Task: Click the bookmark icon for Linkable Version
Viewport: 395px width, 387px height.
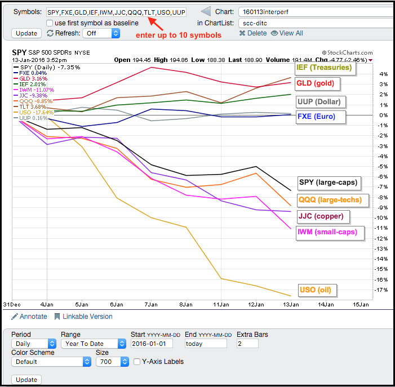Action: 57,317
